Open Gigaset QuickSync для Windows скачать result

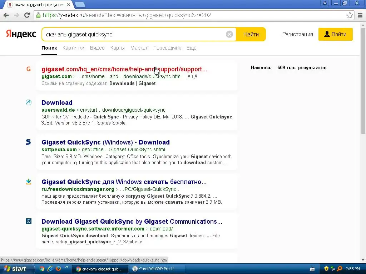coord(124,182)
